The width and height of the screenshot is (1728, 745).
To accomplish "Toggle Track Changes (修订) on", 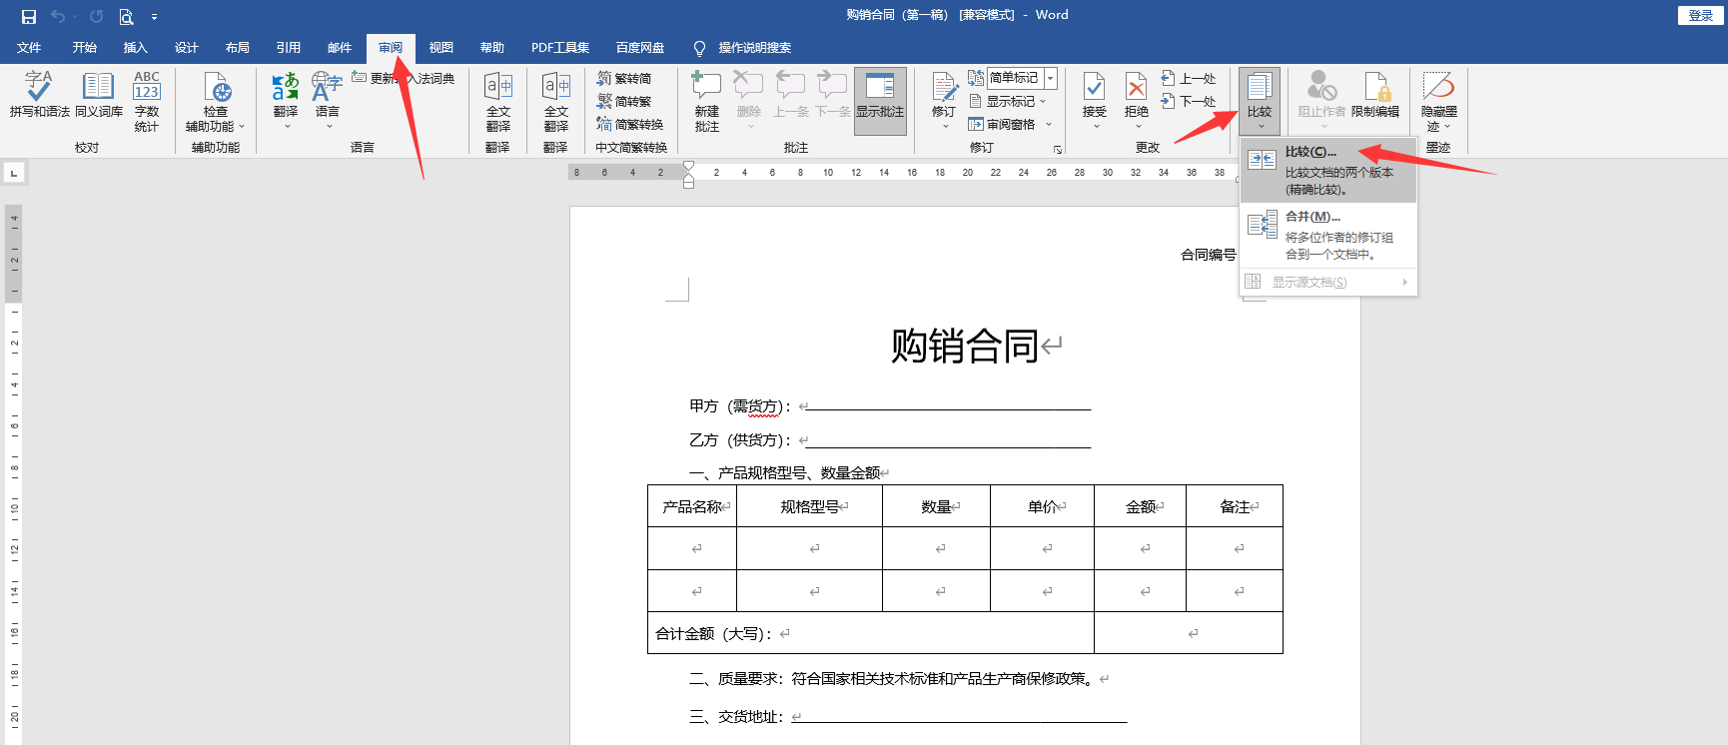I will click(x=944, y=96).
